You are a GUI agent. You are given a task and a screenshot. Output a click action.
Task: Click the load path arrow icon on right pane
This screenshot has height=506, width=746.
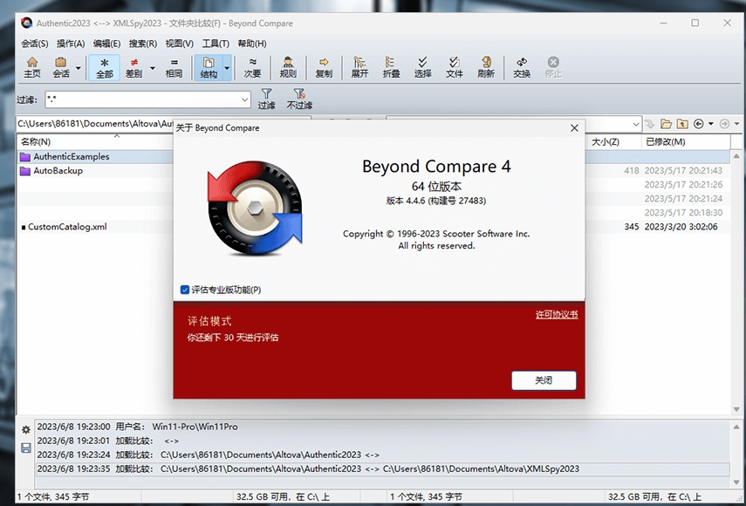[x=650, y=124]
